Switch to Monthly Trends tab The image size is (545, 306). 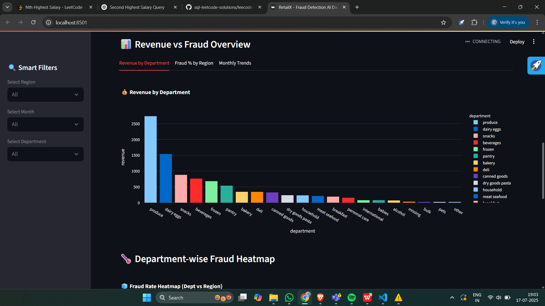pos(235,63)
